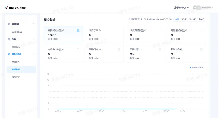Screen dimensions: 219x120
Task: Click the info icon beside 直播间数
Action: pyautogui.click(x=100, y=49)
